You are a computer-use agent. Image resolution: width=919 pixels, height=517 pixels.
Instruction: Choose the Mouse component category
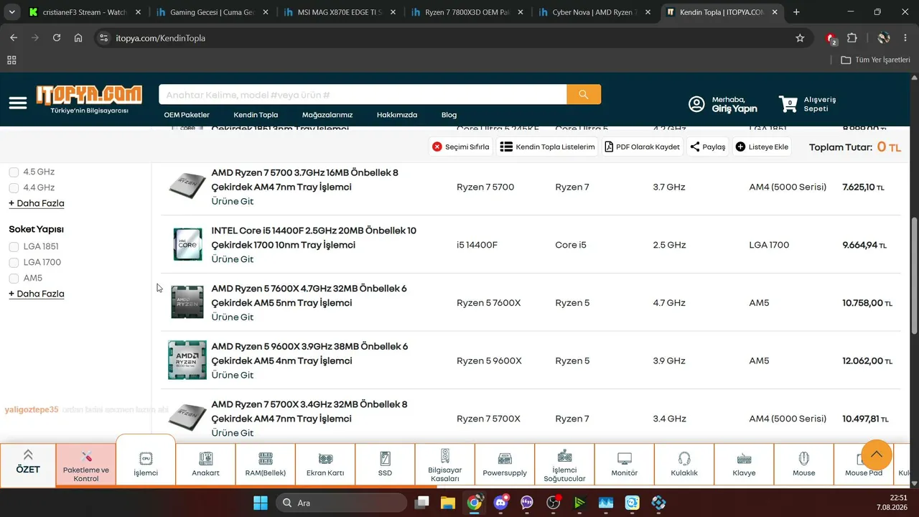(804, 465)
